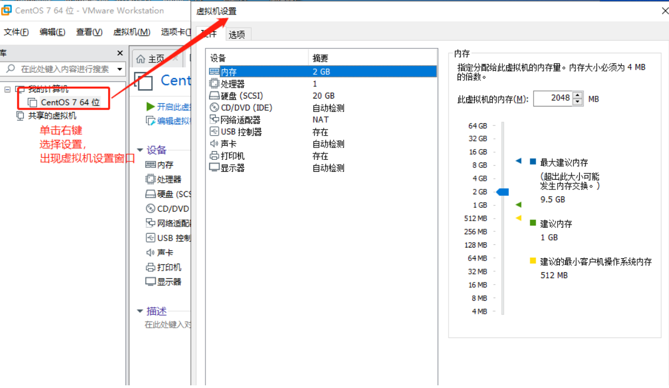The height and width of the screenshot is (388, 669).
Task: Close the 虚拟机设置 dialog
Action: click(x=665, y=11)
